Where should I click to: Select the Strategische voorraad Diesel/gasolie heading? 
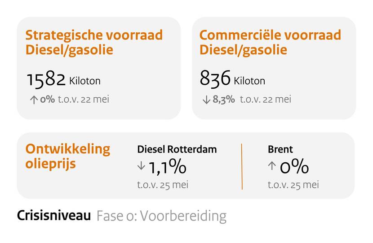[93, 42]
